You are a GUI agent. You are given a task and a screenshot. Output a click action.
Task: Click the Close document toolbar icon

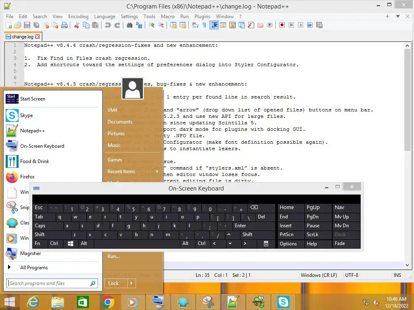pyautogui.click(x=46, y=25)
